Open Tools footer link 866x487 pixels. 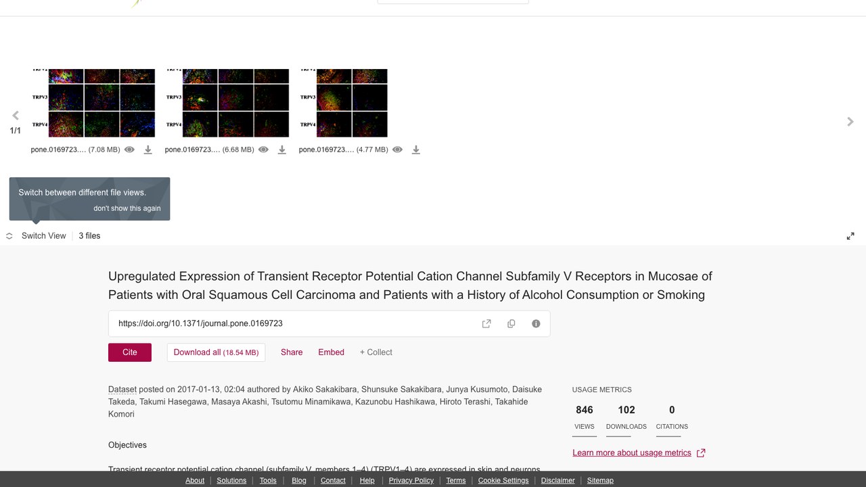click(x=268, y=480)
